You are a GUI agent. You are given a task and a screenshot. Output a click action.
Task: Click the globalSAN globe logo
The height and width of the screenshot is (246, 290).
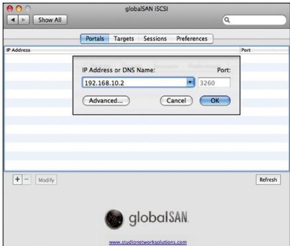[114, 219]
